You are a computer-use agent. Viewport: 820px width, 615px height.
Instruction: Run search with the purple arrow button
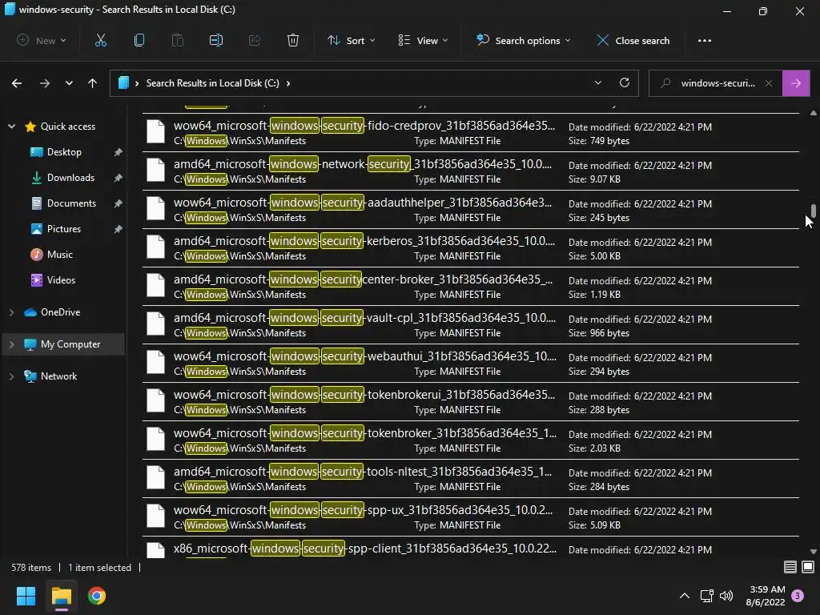pos(796,83)
